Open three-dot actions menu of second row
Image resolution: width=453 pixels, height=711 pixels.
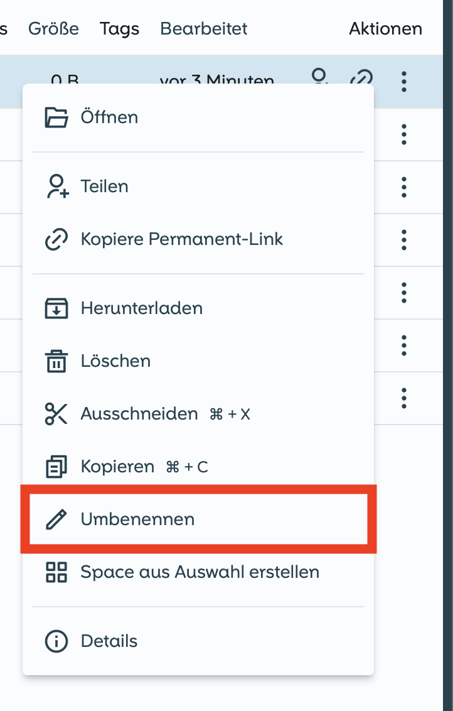point(404,134)
